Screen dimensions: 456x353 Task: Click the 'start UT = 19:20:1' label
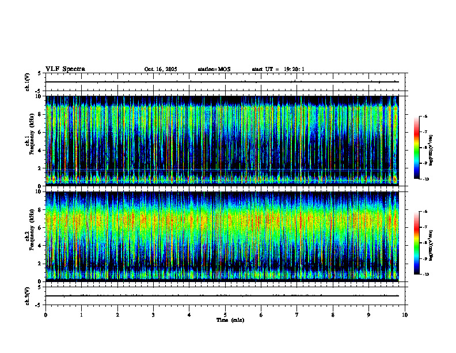point(278,69)
